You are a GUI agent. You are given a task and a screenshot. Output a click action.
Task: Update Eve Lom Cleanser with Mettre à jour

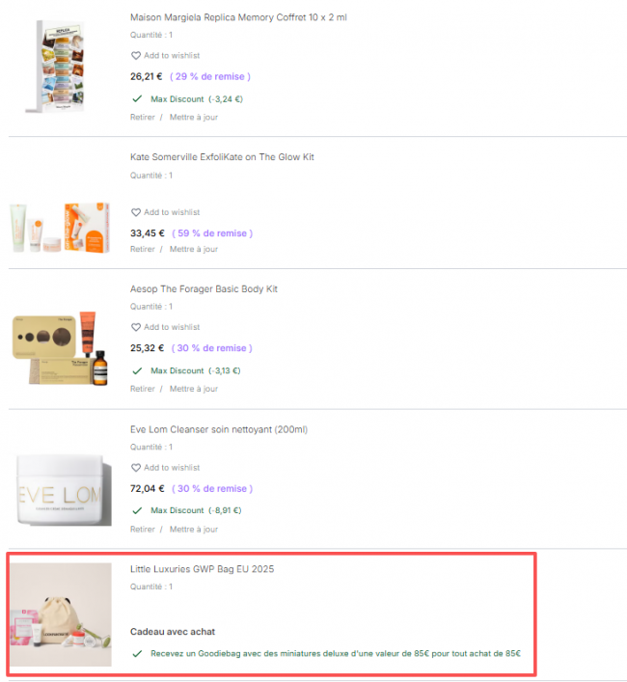tap(194, 529)
